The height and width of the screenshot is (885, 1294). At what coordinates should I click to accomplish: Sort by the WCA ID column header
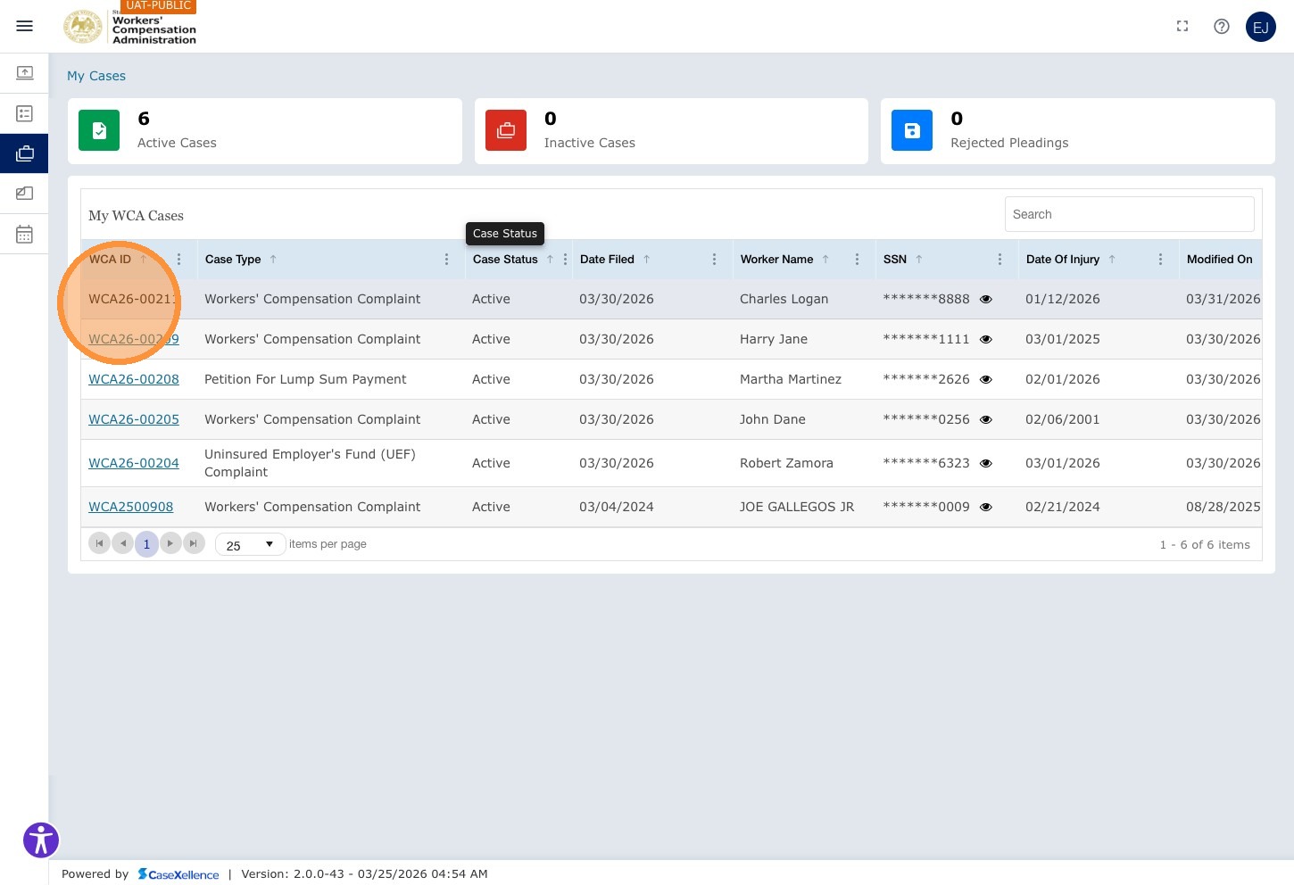[110, 260]
